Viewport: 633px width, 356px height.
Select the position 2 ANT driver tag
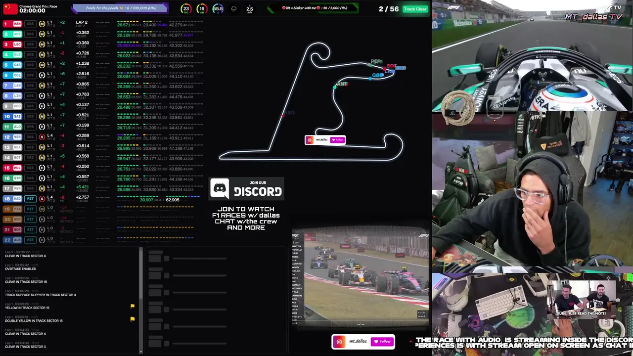point(12,34)
